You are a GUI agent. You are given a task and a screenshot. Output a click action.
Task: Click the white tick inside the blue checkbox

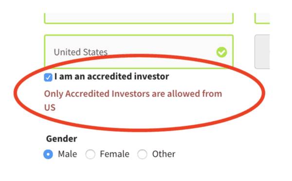tap(48, 77)
